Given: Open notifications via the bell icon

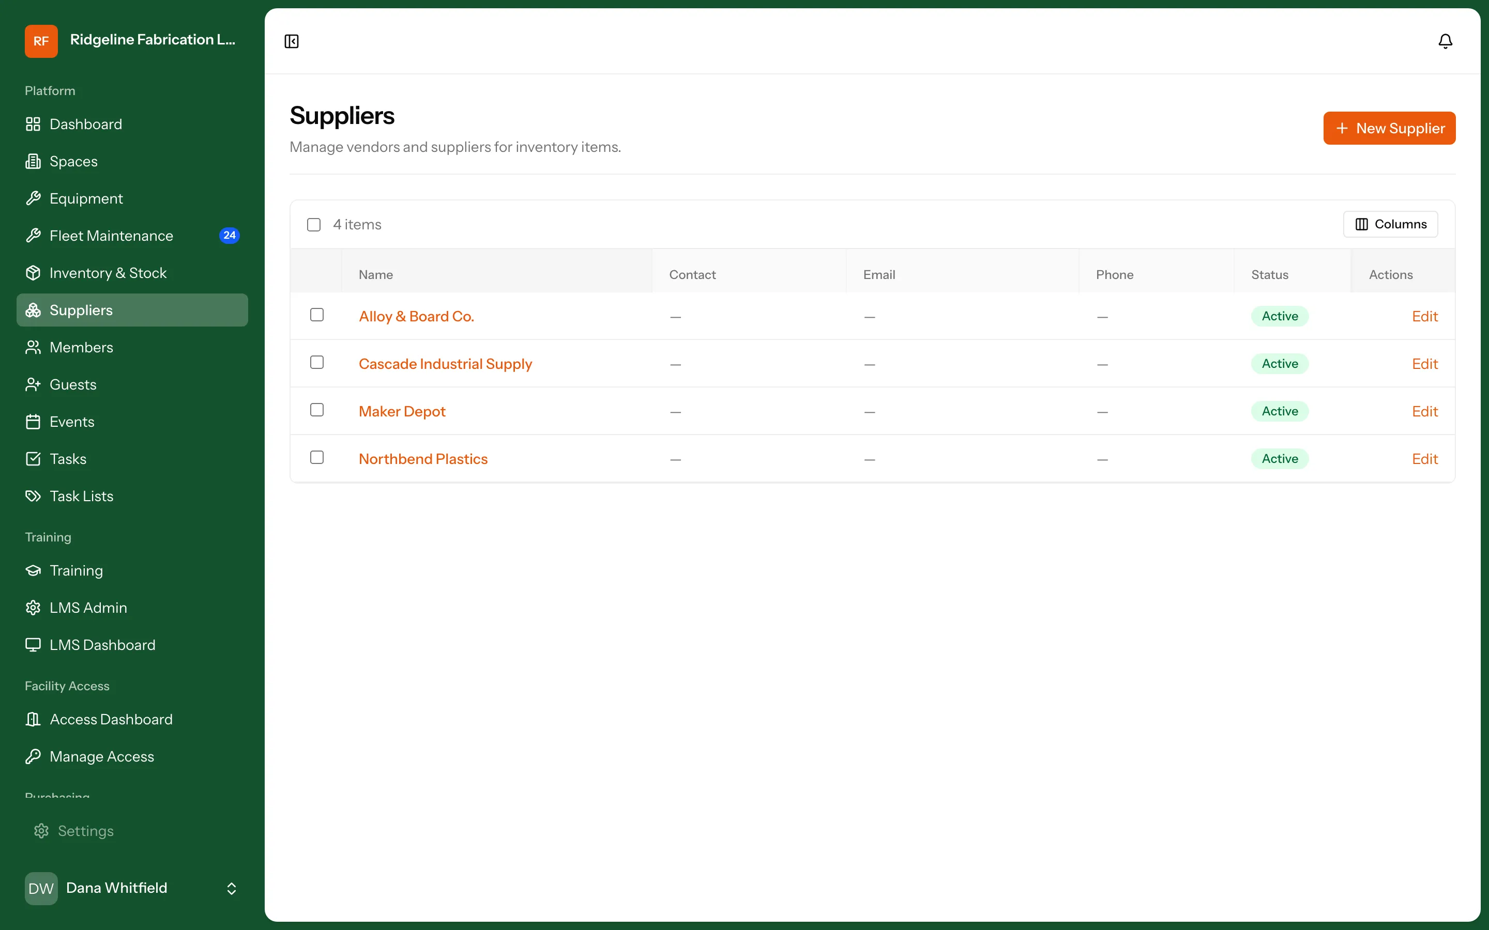Looking at the screenshot, I should tap(1445, 41).
